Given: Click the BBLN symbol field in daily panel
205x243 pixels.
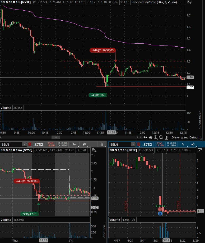Looking at the screenshot, I should 120,145.
